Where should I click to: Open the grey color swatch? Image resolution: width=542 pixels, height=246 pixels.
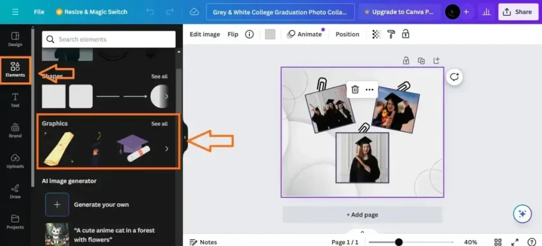[x=270, y=34]
